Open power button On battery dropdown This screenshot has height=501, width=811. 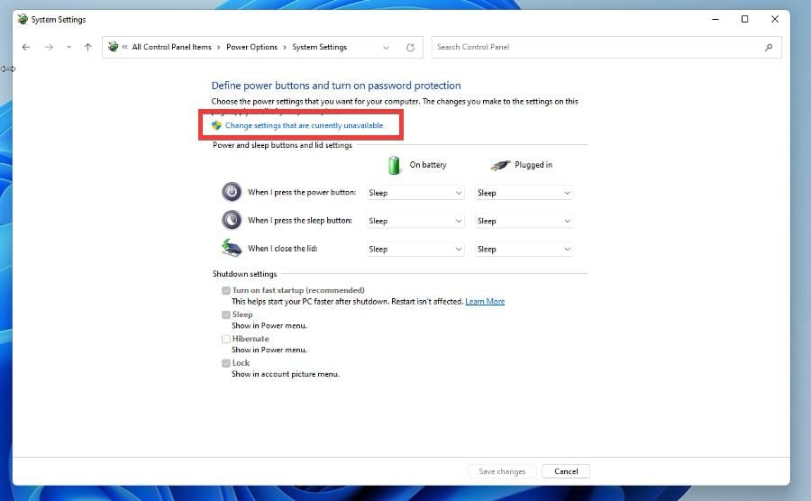(415, 193)
